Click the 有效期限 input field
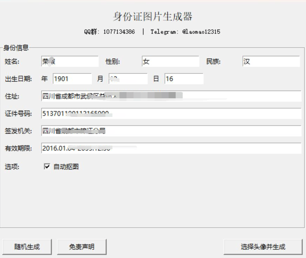Viewport: 306px width, 258px height. pos(171,148)
